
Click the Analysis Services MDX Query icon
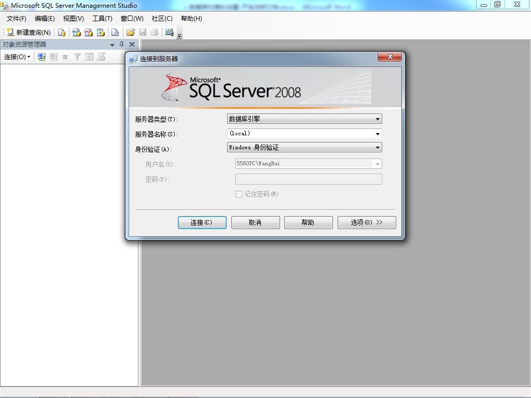tap(77, 32)
